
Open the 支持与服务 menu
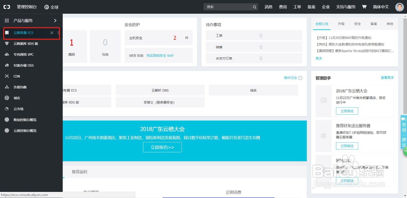click(346, 7)
